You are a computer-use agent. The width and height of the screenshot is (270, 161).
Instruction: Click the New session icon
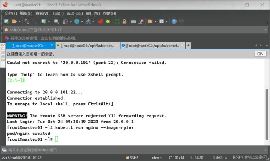6,21
